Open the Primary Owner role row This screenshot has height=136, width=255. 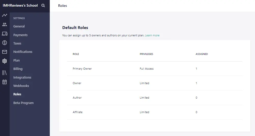pyautogui.click(x=82, y=69)
